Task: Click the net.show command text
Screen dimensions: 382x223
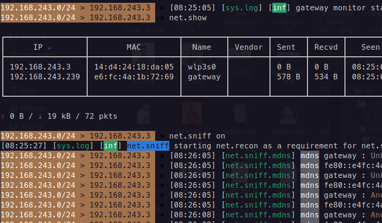Action: (188, 17)
